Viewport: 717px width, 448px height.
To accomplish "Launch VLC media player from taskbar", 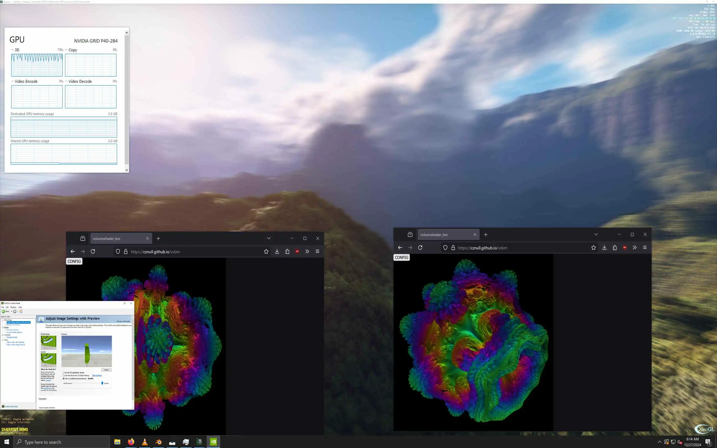I will point(145,442).
